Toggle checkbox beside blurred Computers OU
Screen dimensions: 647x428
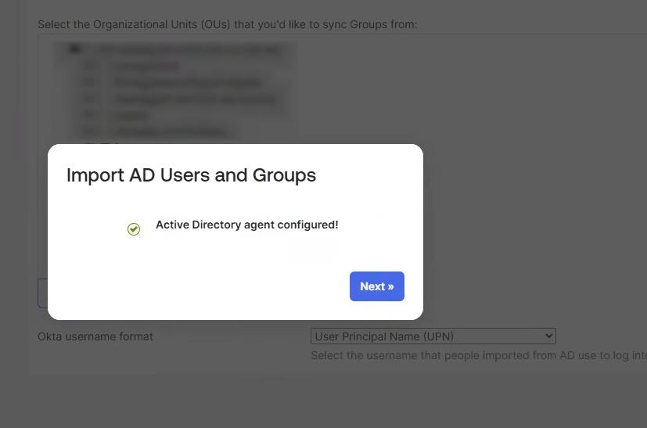90,66
